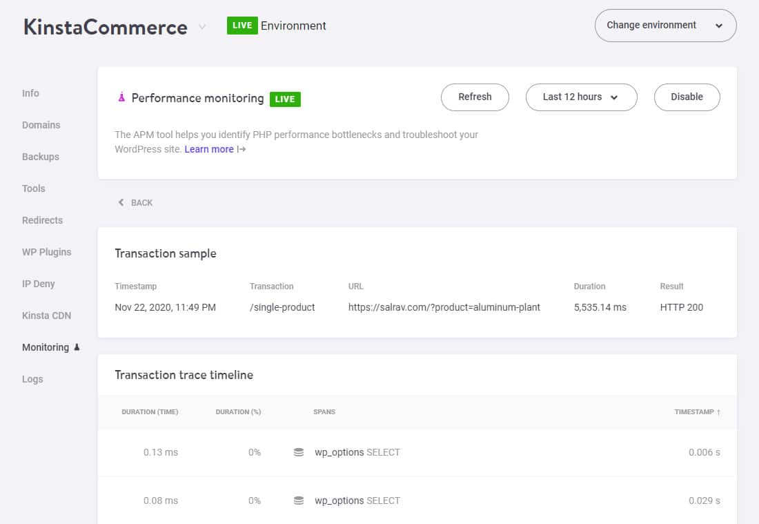Disable performance monitoring
Image resolution: width=759 pixels, height=524 pixels.
coord(687,97)
